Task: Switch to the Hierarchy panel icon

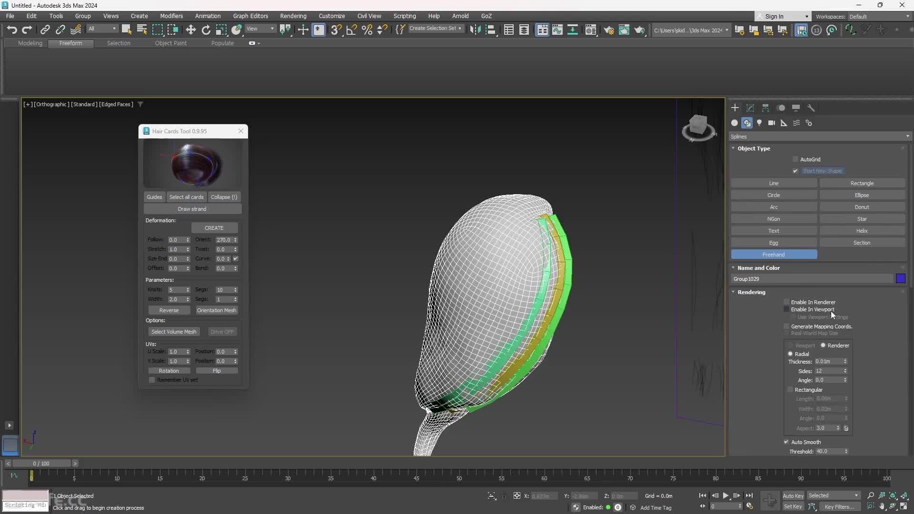Action: point(765,108)
